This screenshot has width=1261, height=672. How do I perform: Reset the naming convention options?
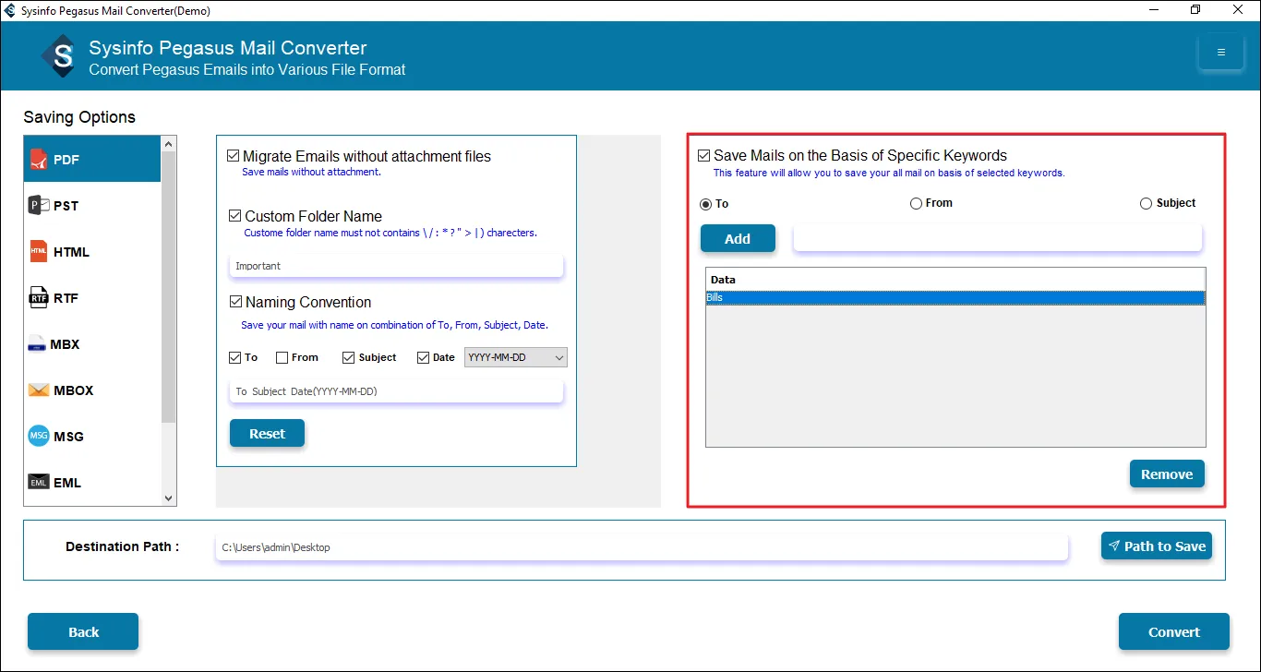(x=267, y=433)
